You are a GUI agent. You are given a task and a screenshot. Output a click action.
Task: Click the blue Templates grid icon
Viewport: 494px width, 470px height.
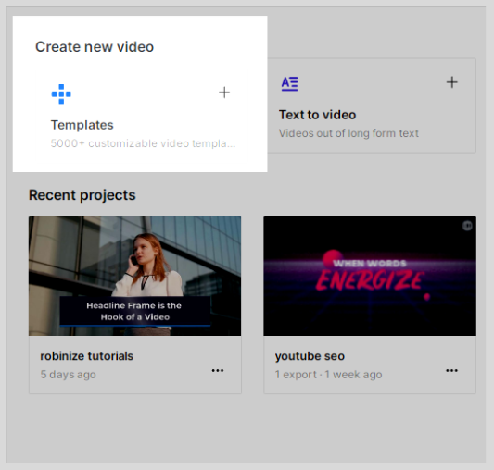(x=61, y=93)
